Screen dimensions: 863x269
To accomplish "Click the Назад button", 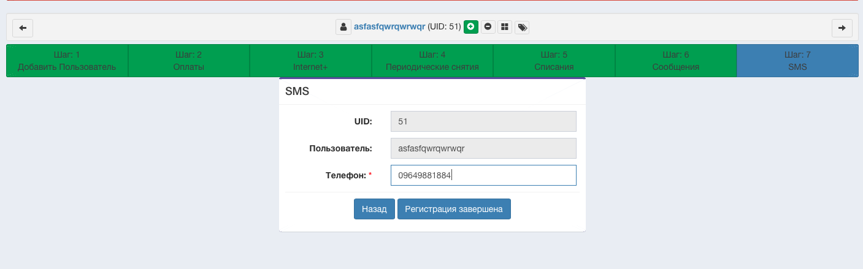I will [x=374, y=209].
